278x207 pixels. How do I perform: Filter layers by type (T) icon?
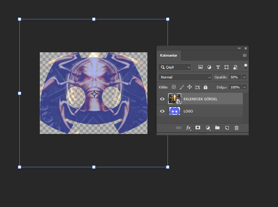pos(218,67)
